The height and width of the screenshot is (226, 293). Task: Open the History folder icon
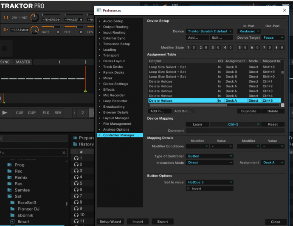[75, 144]
